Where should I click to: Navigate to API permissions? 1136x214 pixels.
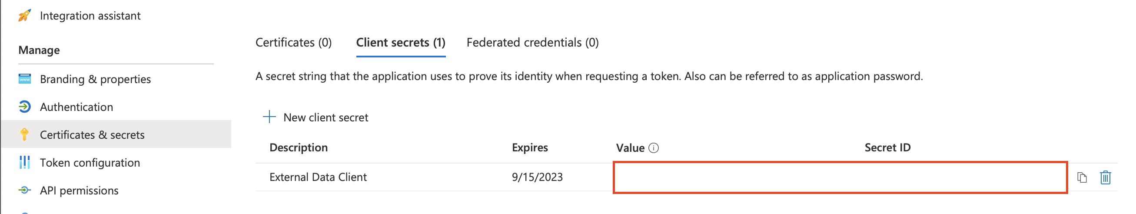79,191
